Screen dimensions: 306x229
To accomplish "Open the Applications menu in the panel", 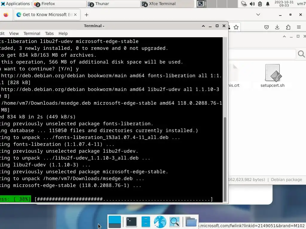I will coord(16,4).
